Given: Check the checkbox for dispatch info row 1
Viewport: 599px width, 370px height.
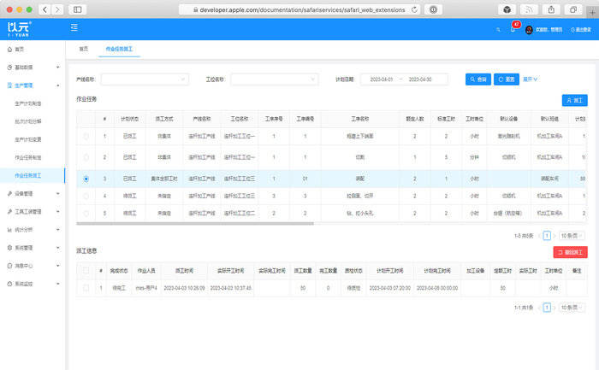Looking at the screenshot, I should (x=86, y=289).
